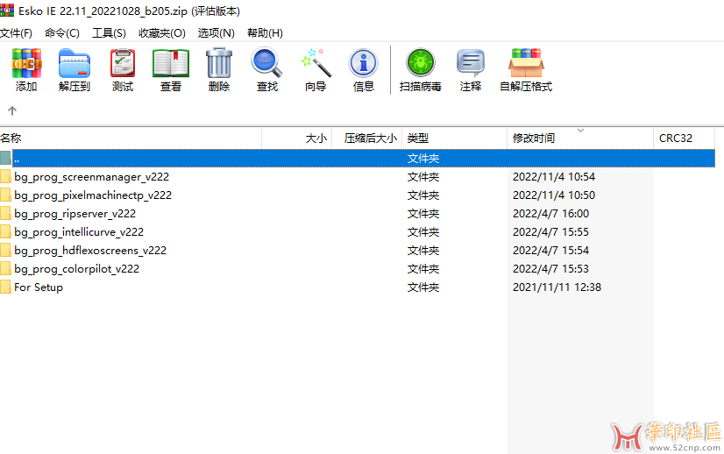Click folder icon of bg_prog_hdflexoscreens_v222
This screenshot has height=454, width=724.
[x=5, y=251]
